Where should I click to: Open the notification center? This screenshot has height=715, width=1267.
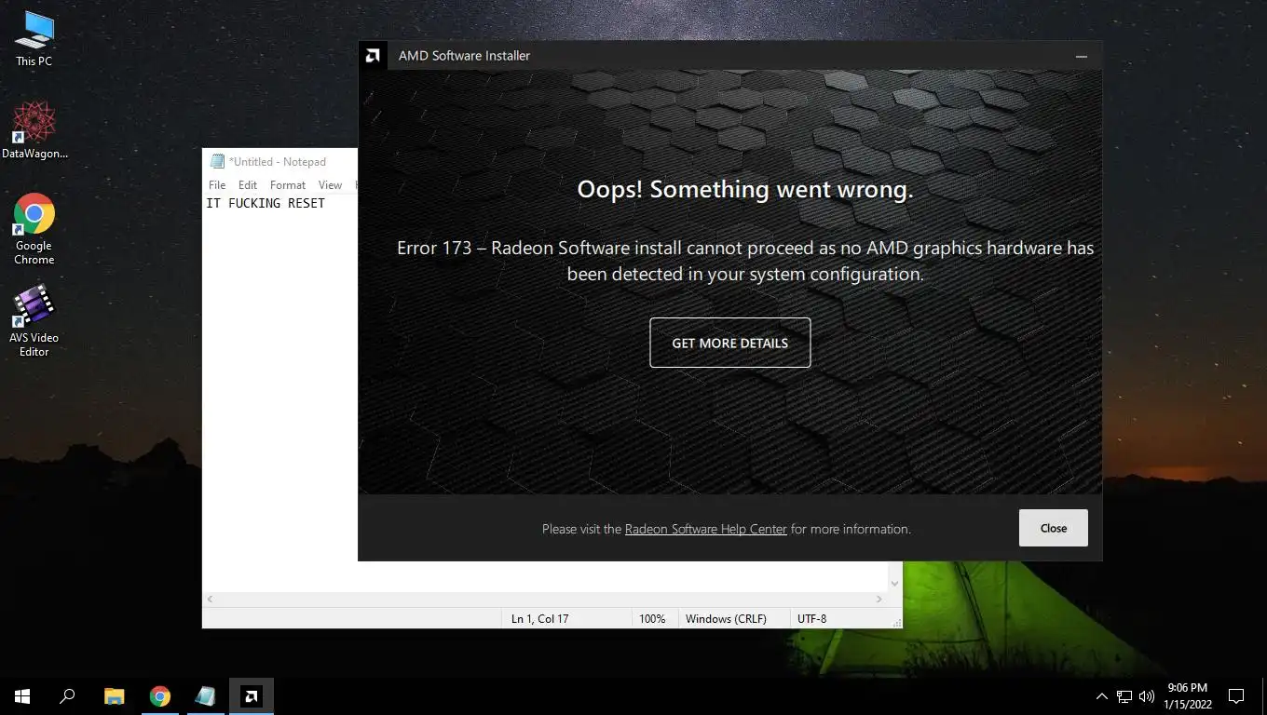(1236, 695)
